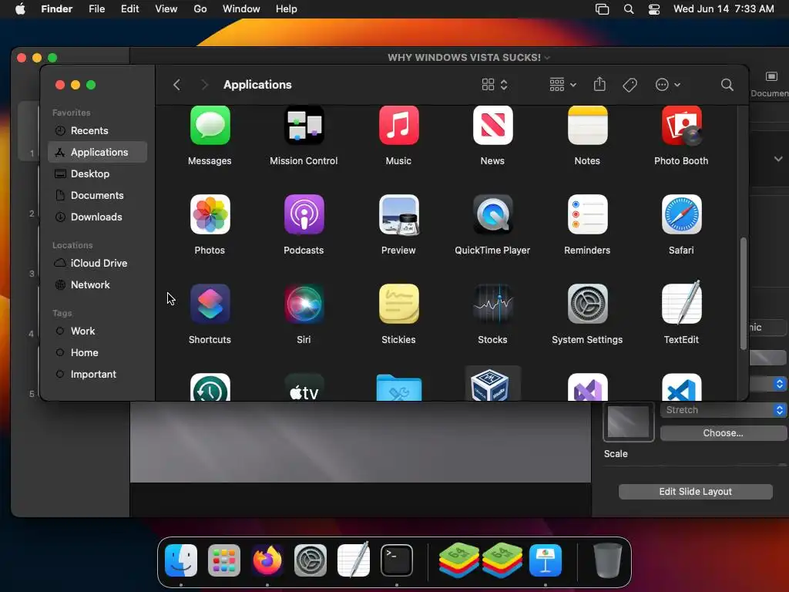Click the Finder search magnifier icon

click(727, 85)
